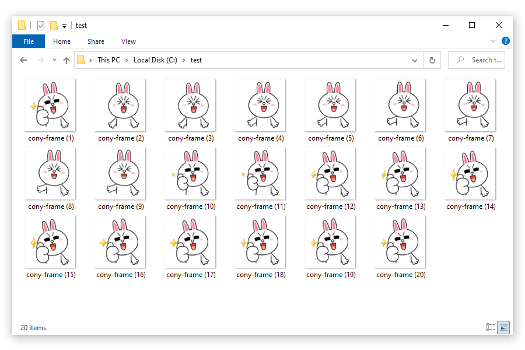525x350 pixels.
Task: Click New Folder icon in title bar
Action: 54,26
